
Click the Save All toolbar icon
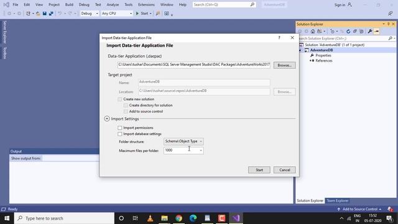click(x=51, y=14)
